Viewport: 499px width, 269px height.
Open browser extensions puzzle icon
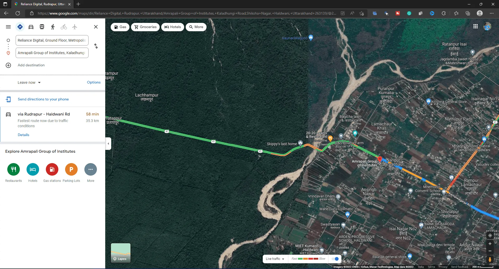click(444, 13)
